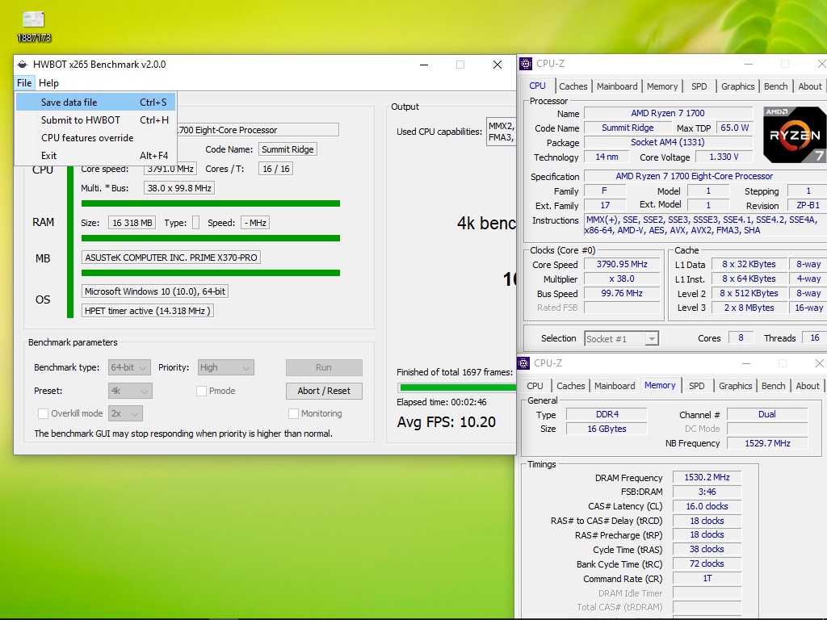
Task: Open the Graphics tab in the lower CPU-Z window
Action: (x=735, y=386)
